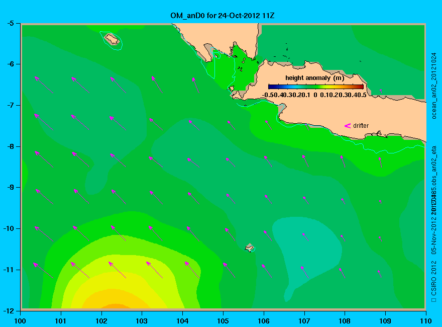Click the vertical 'CSIRO 2012' copyright text
Image resolution: width=442 pixels, height=327 pixels.
click(x=434, y=282)
